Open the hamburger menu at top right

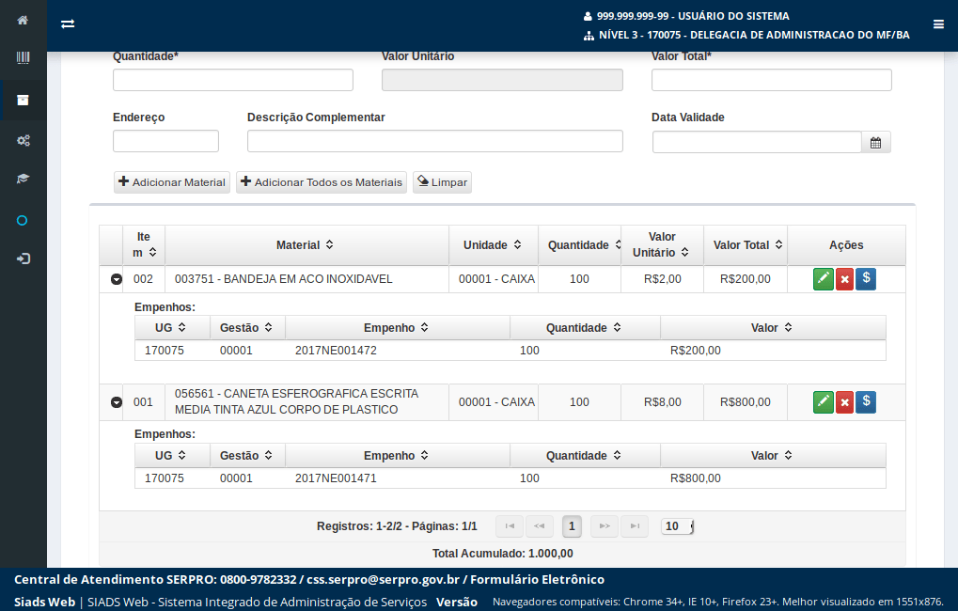(938, 24)
